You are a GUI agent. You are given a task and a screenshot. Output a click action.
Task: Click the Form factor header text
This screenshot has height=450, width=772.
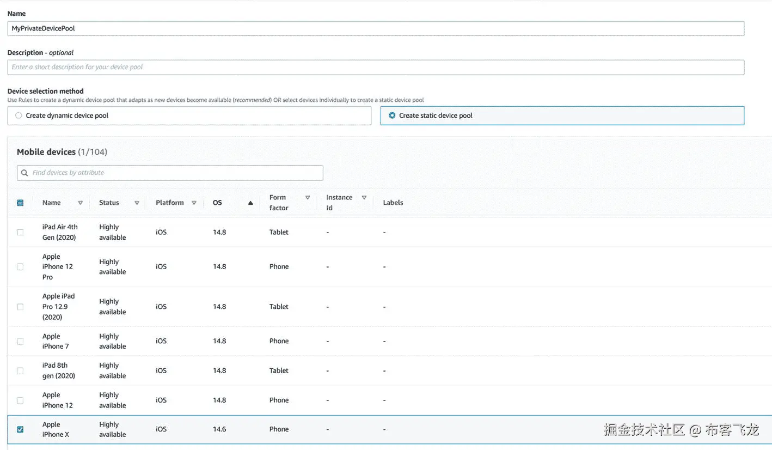pos(279,203)
